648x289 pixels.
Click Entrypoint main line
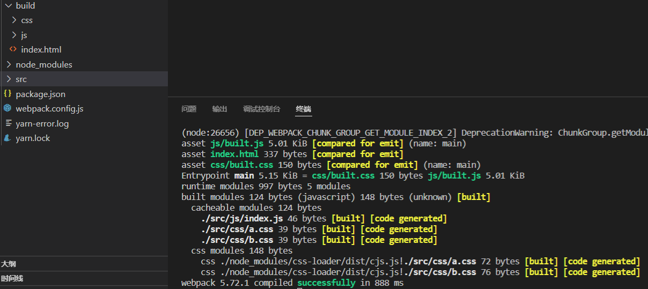[x=353, y=175]
